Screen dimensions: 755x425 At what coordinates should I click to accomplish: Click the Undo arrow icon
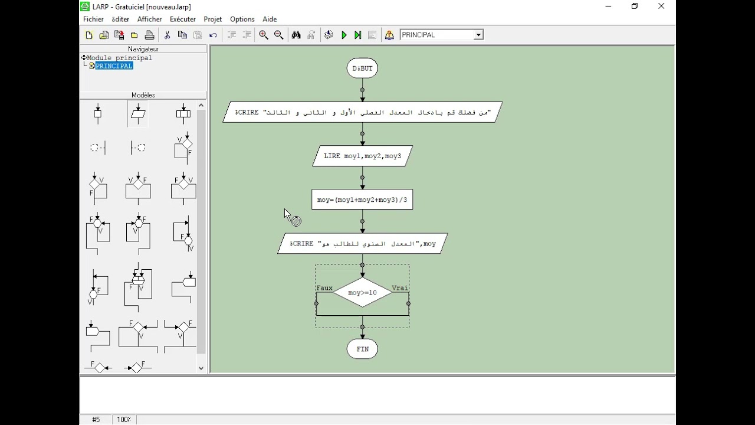tap(213, 35)
